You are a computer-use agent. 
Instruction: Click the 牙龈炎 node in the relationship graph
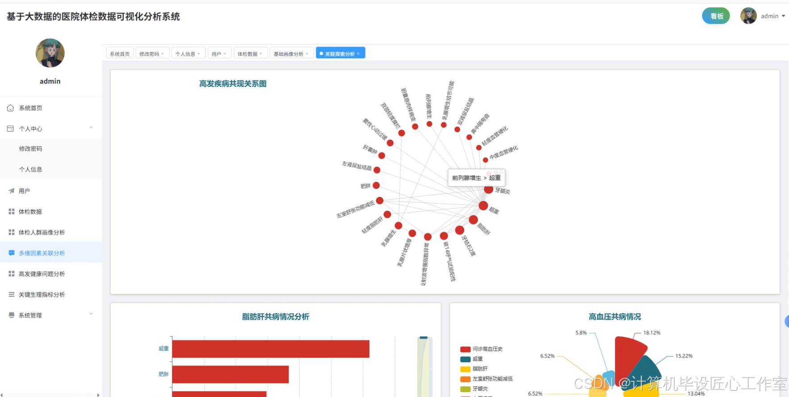coord(488,189)
